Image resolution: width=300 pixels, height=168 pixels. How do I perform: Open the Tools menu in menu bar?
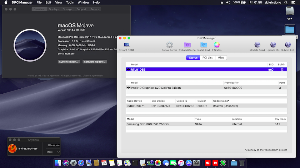coord(70,2)
